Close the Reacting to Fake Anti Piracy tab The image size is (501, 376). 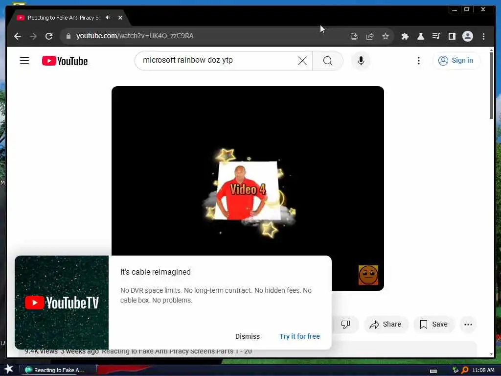click(x=120, y=18)
